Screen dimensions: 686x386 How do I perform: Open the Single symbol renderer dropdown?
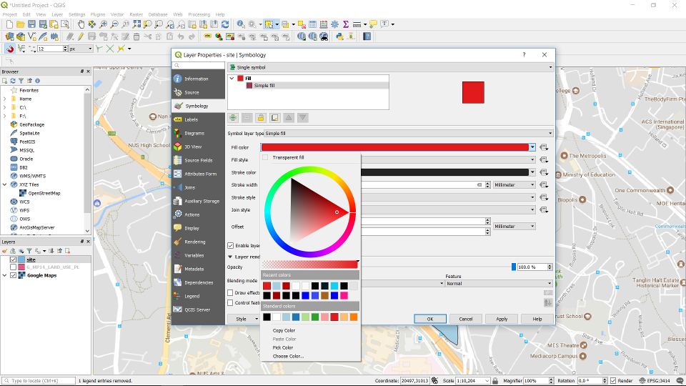(390, 67)
